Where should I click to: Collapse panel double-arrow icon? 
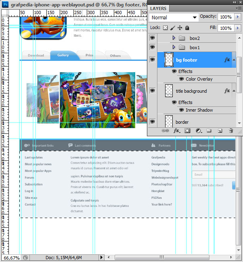(234, 2)
